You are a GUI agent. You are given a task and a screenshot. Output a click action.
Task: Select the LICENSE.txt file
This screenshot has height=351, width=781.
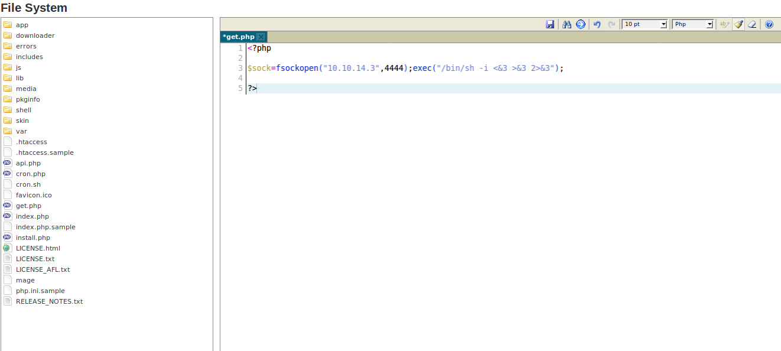(35, 259)
